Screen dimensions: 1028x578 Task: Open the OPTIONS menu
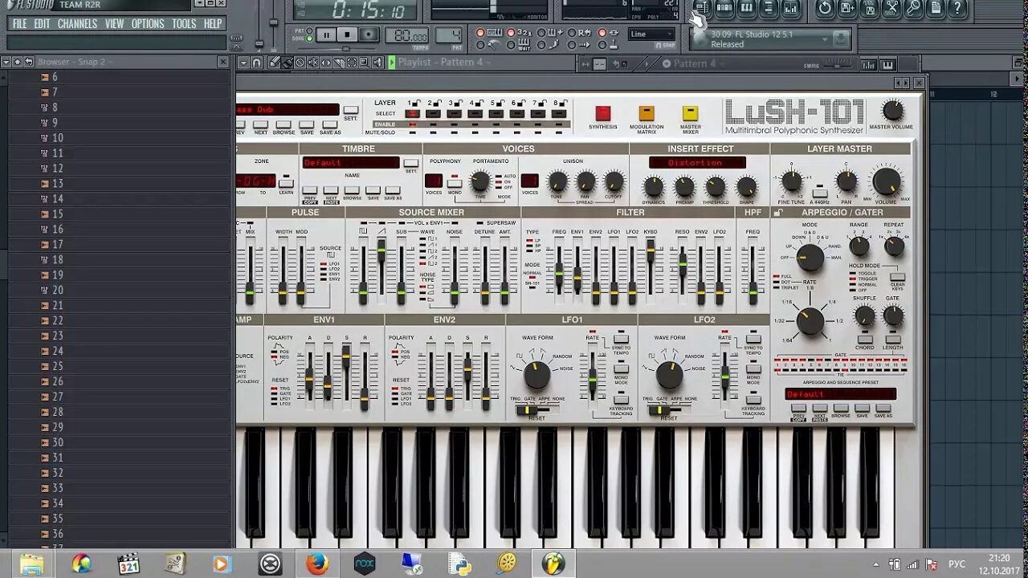[x=148, y=24]
